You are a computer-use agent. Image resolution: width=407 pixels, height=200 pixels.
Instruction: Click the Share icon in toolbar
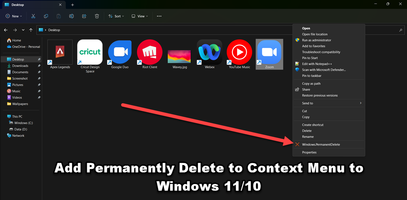84,16
